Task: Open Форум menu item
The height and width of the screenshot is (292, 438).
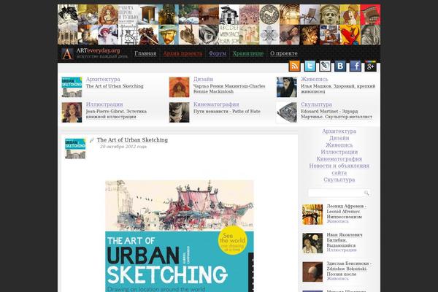Action: point(218,53)
